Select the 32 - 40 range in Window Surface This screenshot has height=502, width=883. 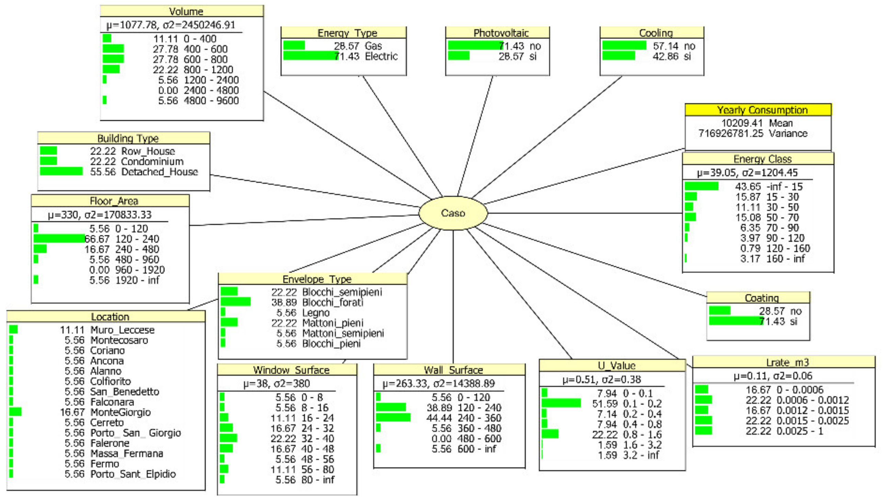tap(317, 438)
